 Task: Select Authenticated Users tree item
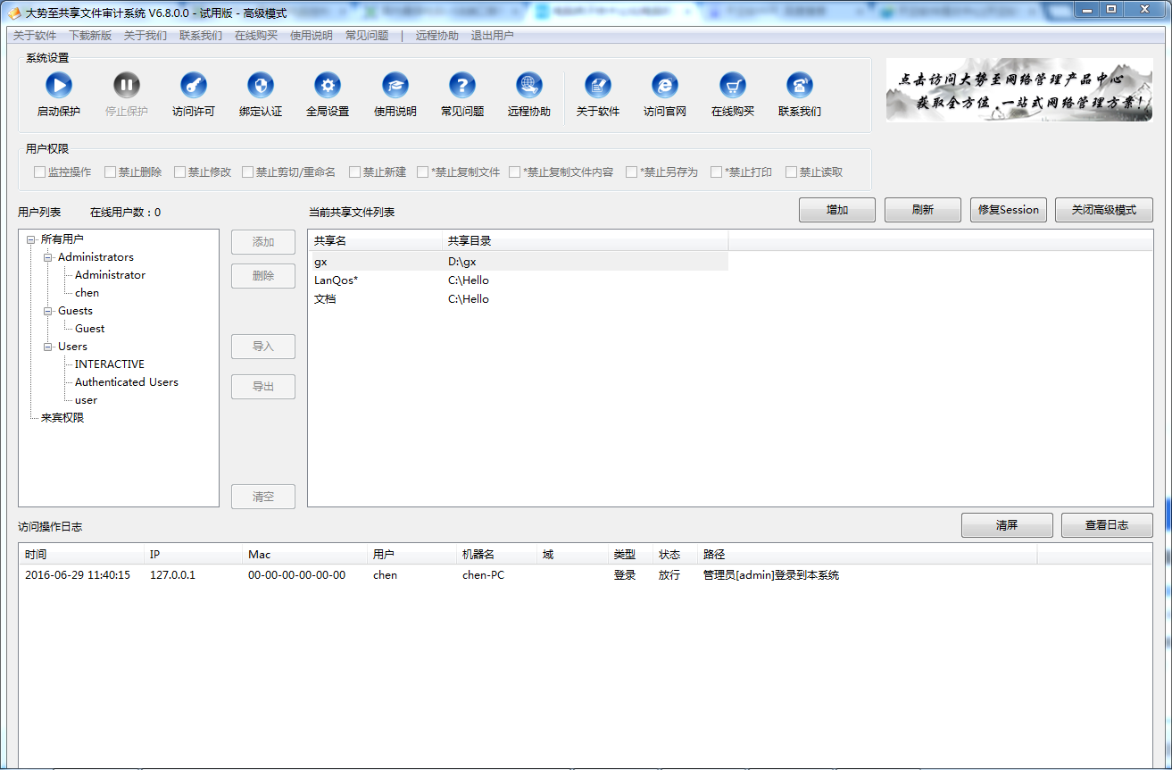(126, 382)
